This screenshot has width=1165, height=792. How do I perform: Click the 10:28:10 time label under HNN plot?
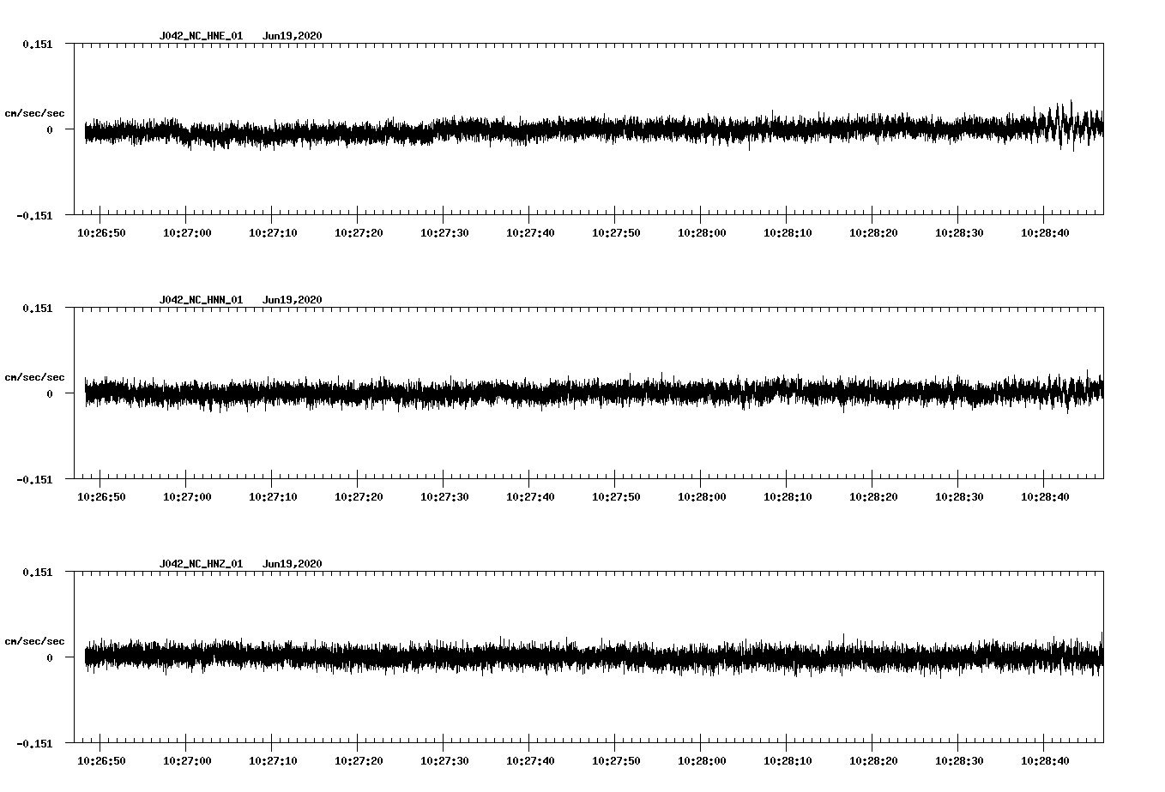(x=788, y=497)
